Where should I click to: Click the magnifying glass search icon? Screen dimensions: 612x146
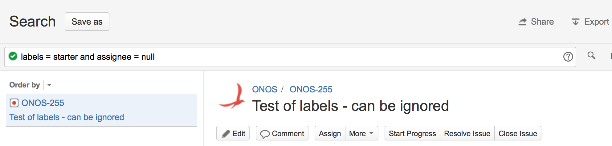[x=591, y=56]
